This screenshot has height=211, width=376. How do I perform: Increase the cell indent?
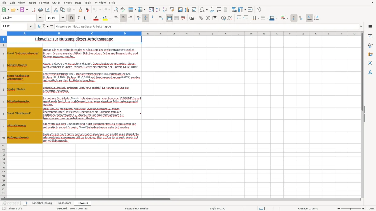pos(239,18)
